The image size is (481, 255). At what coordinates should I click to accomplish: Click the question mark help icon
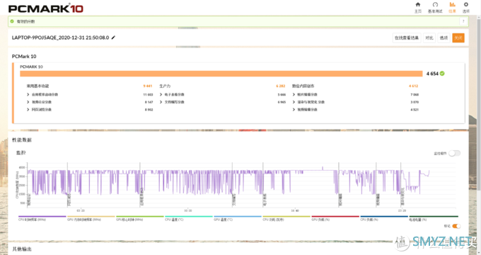(x=463, y=21)
